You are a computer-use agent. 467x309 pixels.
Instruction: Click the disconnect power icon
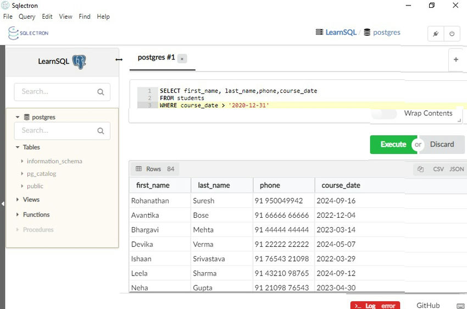(452, 34)
